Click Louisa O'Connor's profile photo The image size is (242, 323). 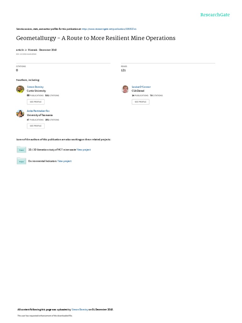click(x=125, y=89)
